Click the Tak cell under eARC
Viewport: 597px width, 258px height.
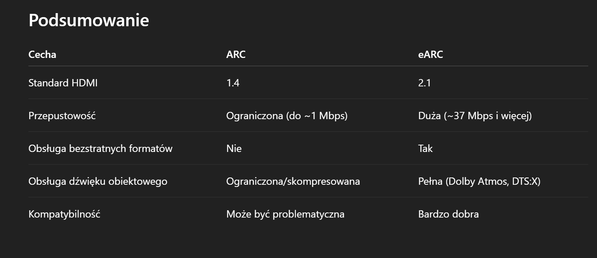tap(425, 148)
